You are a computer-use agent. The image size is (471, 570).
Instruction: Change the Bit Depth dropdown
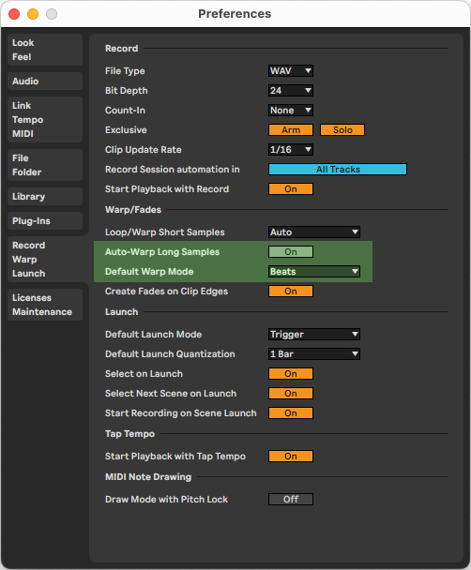point(291,91)
